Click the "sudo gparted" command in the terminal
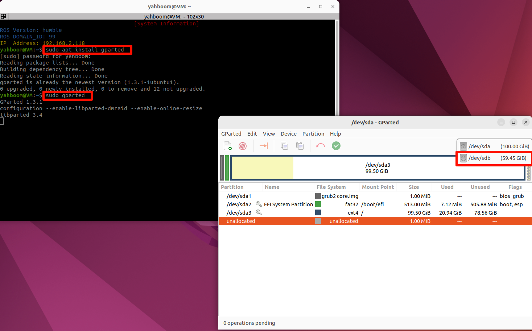This screenshot has width=532, height=331. (65, 95)
